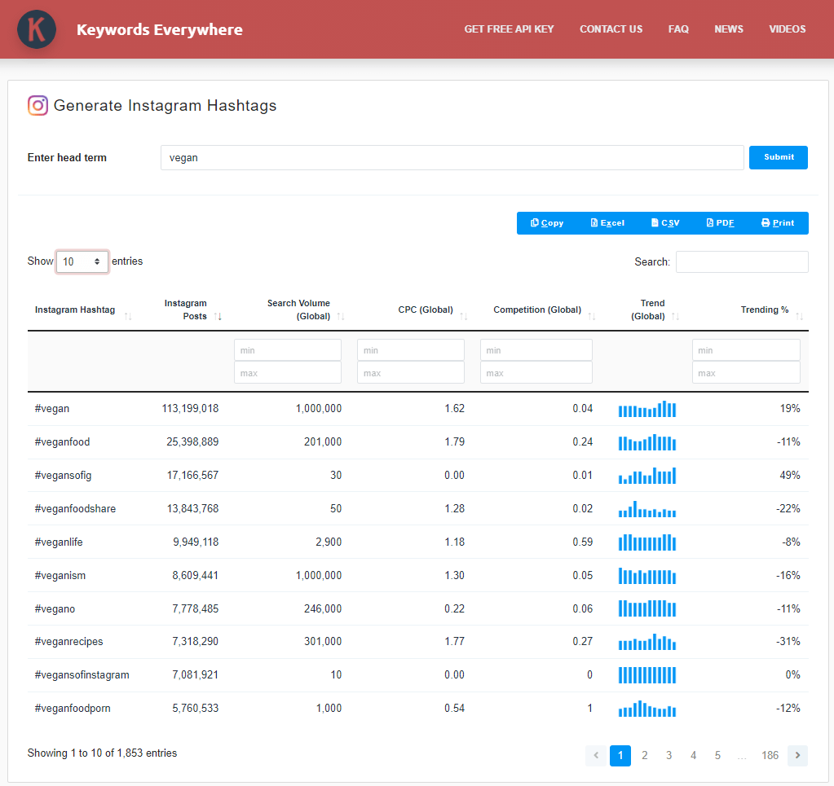This screenshot has height=786, width=834.
Task: Sort by Trending % column arrows
Action: pyautogui.click(x=800, y=316)
